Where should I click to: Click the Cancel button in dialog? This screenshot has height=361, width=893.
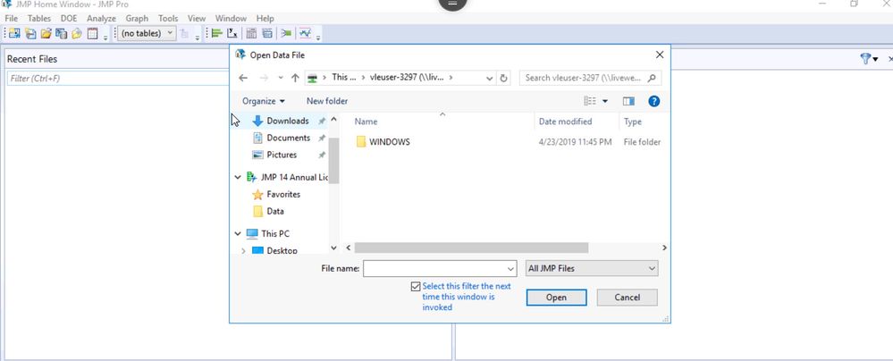point(627,298)
